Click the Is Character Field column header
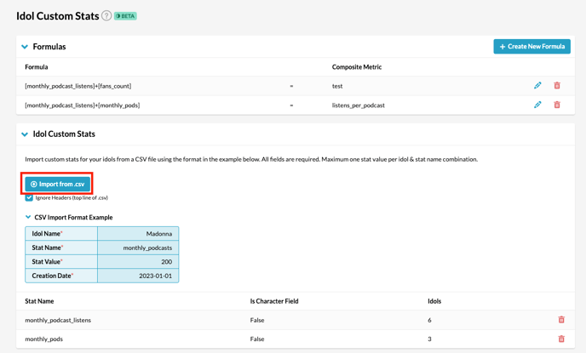Image resolution: width=586 pixels, height=353 pixels. tap(274, 301)
